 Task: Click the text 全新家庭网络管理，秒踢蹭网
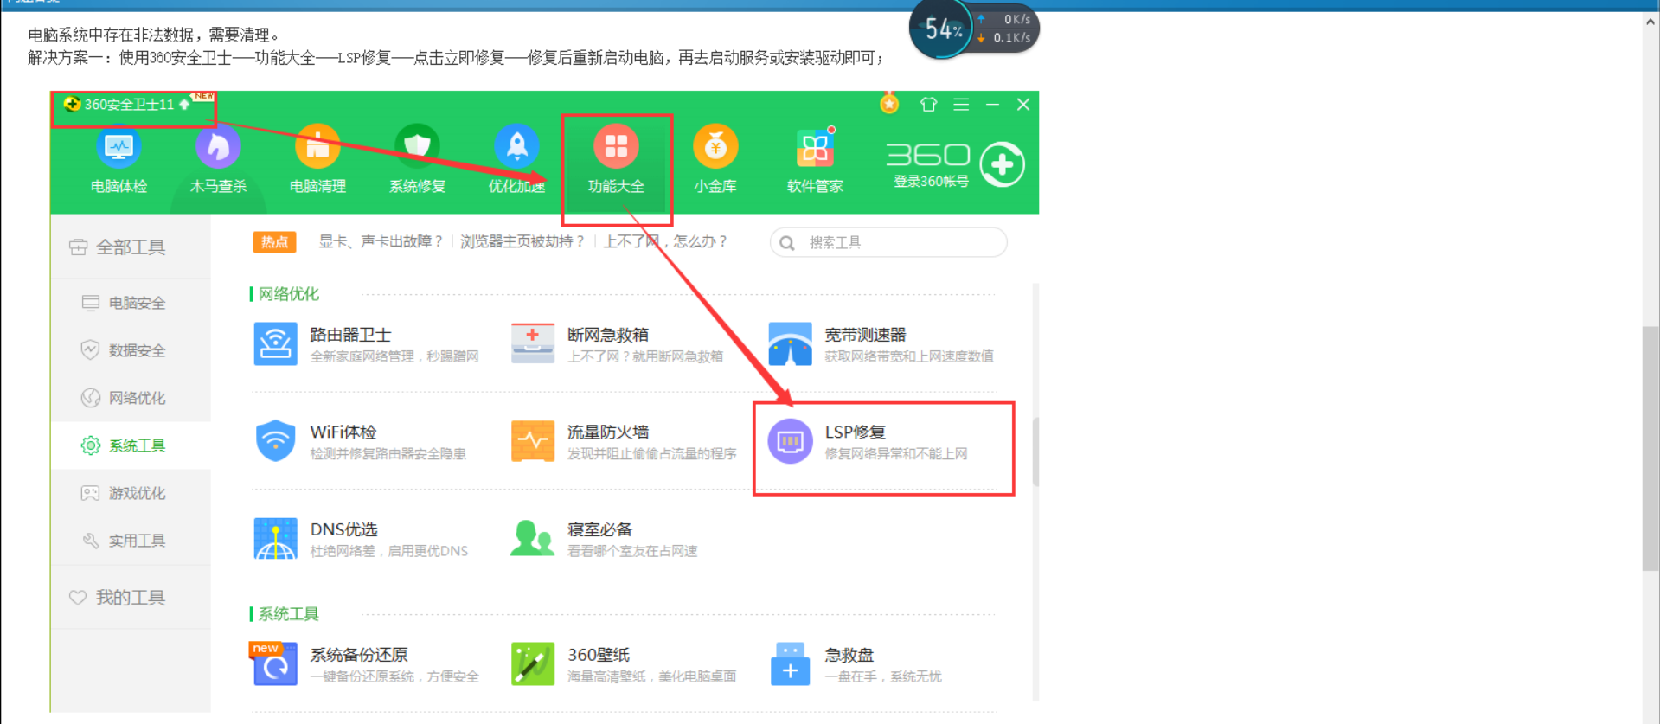[x=394, y=356]
